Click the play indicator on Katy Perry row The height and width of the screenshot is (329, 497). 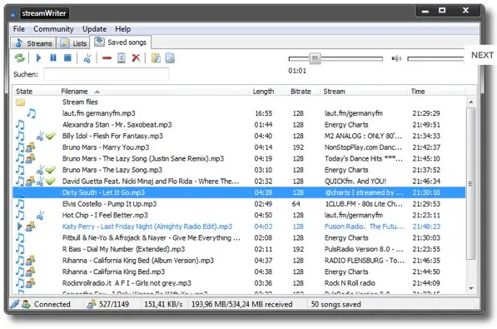pyautogui.click(x=20, y=227)
